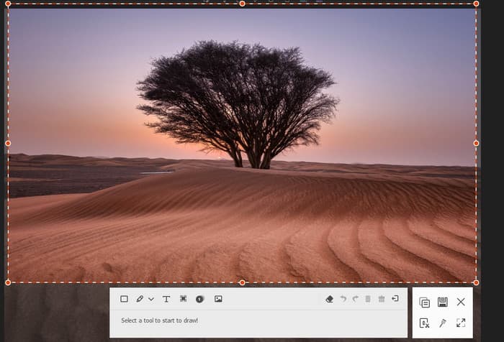The height and width of the screenshot is (342, 504).
Task: Delete the selected annotation
Action: tap(368, 299)
